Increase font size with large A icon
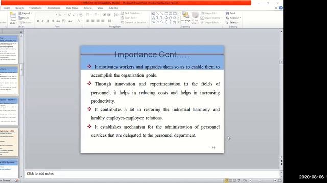This screenshot has width=327, height=183. [x=69, y=15]
